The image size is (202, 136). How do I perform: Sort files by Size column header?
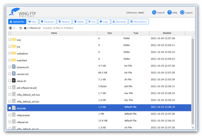[x=109, y=33]
